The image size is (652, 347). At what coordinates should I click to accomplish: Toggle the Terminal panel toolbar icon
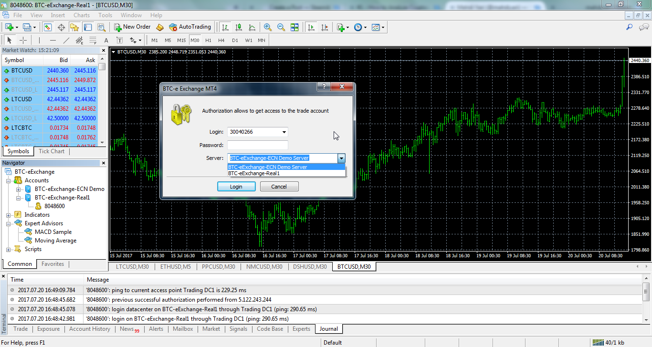pyautogui.click(x=88, y=27)
